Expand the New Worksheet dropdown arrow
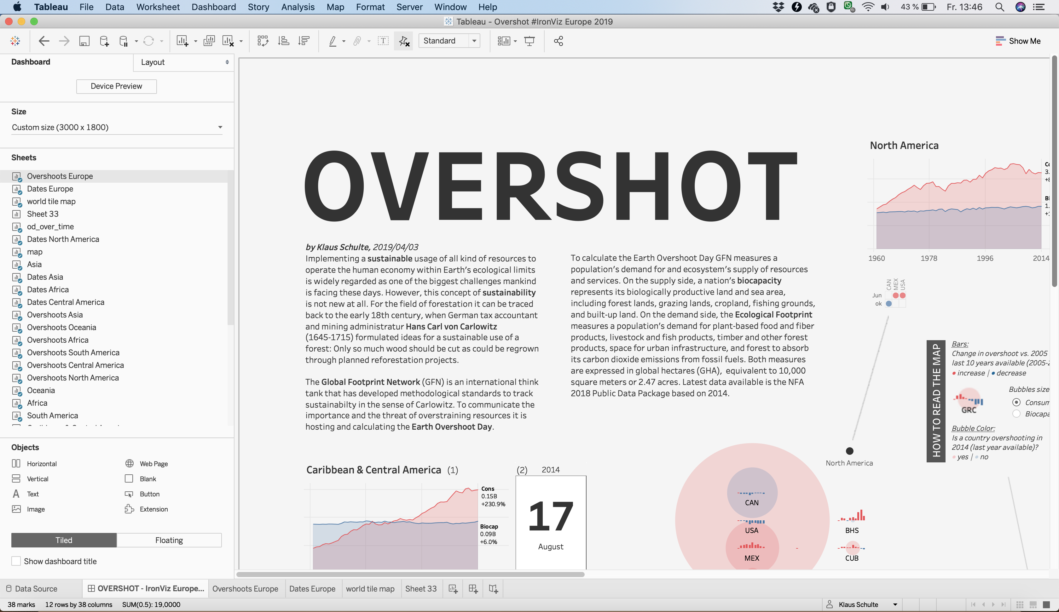 [x=195, y=41]
